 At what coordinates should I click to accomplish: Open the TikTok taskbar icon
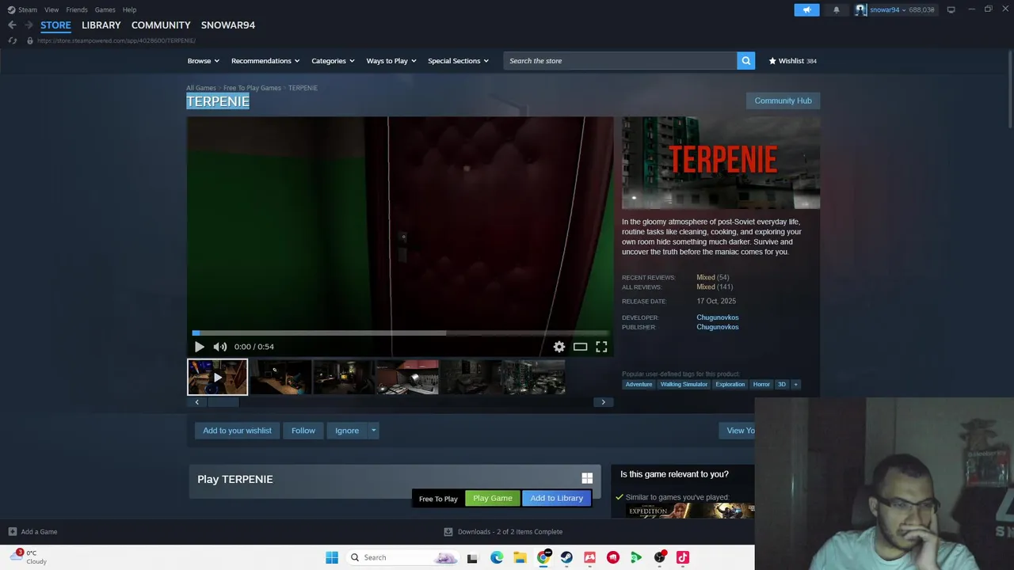pyautogui.click(x=683, y=557)
